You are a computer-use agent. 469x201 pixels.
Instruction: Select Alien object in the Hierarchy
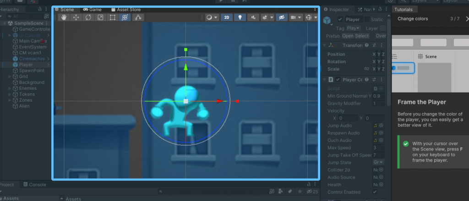pos(21,106)
